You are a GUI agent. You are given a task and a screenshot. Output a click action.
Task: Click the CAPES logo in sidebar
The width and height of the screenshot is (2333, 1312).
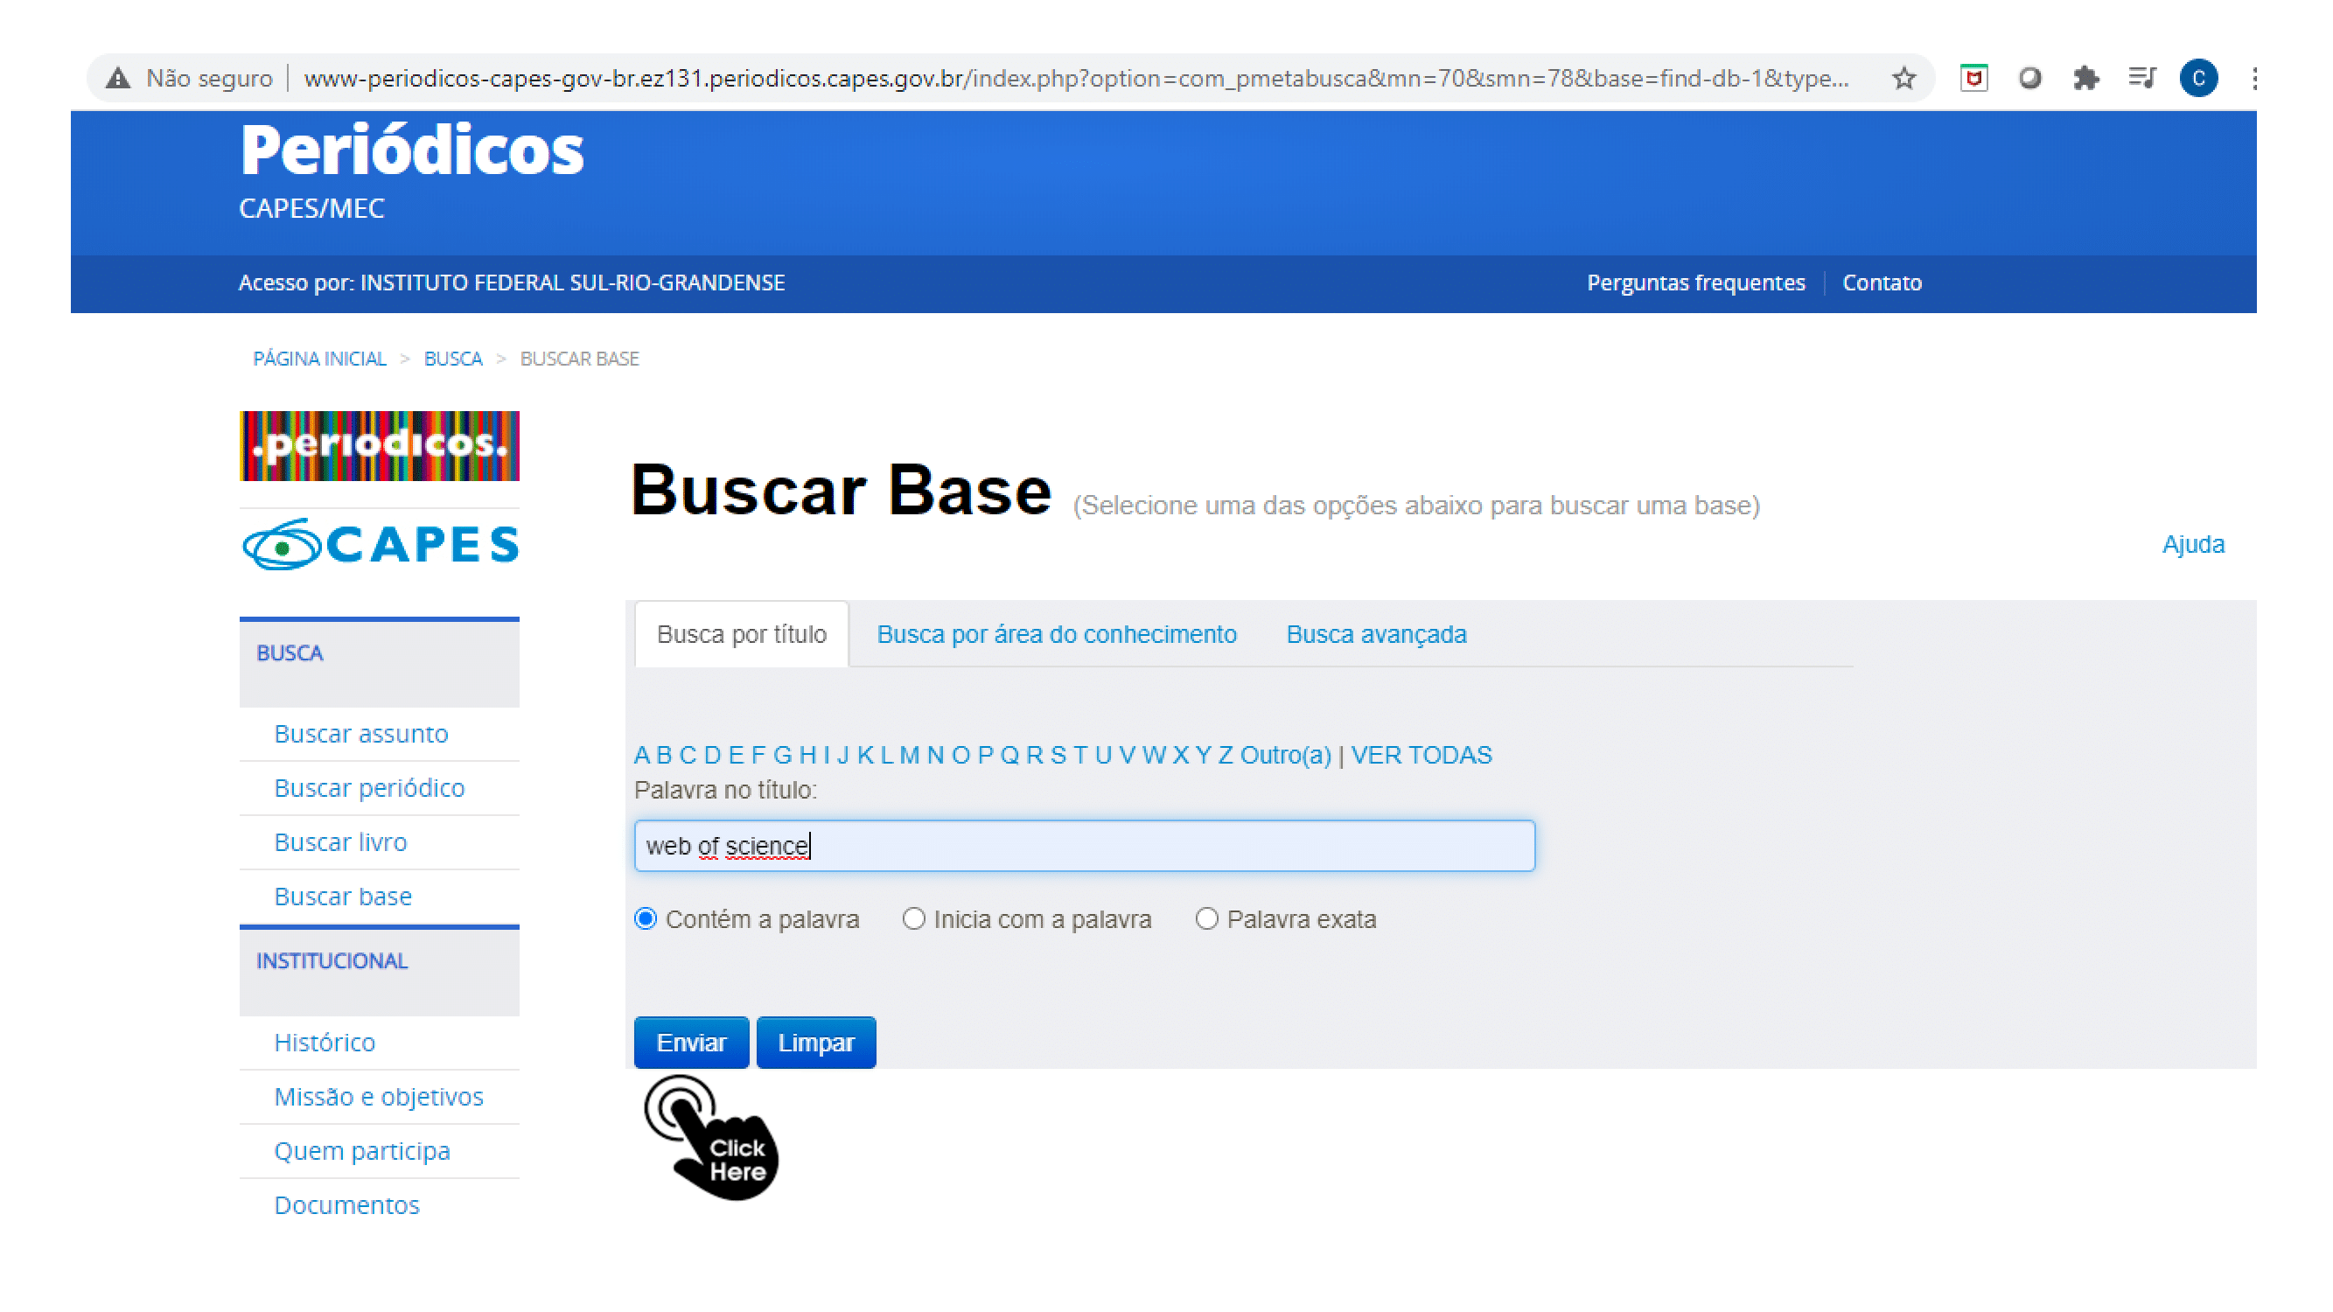tap(380, 544)
